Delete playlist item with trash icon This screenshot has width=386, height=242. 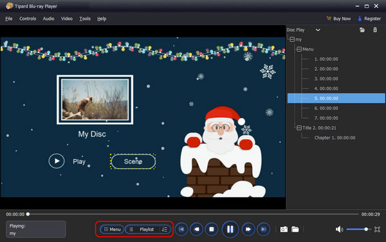(375, 30)
